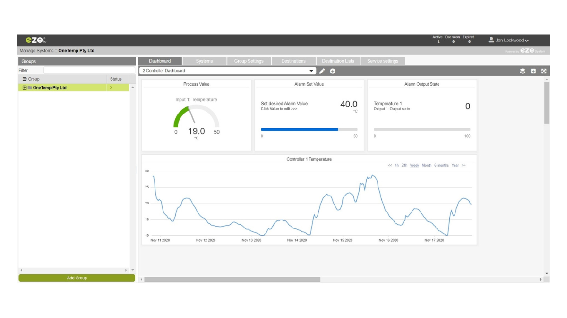Open the Destinations tab

293,61
